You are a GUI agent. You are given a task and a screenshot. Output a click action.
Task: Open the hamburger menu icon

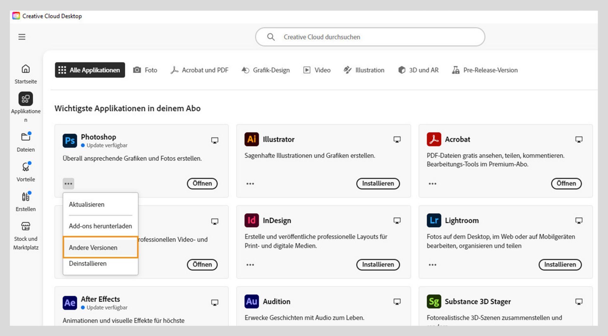click(22, 37)
